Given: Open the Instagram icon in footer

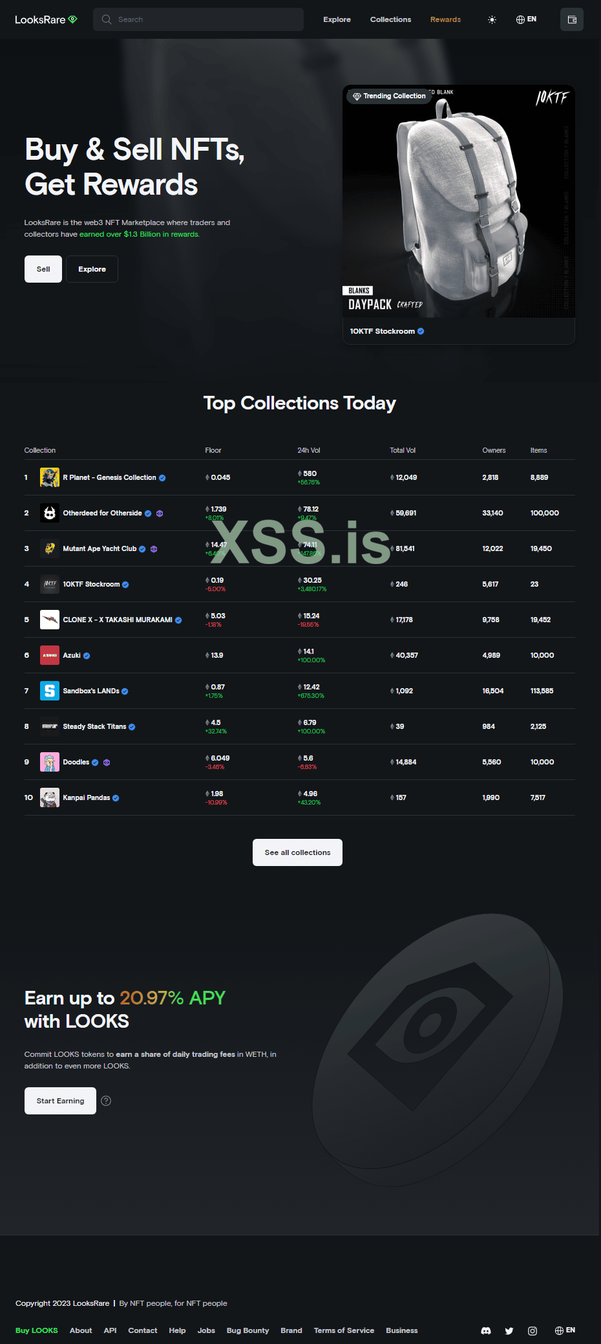Looking at the screenshot, I should (x=532, y=1331).
